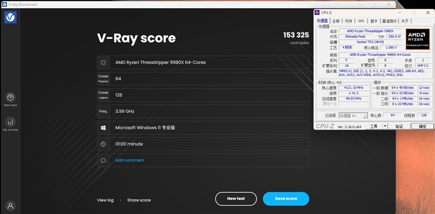Add a comment to the score
This screenshot has height=214, width=435.
tap(129, 160)
